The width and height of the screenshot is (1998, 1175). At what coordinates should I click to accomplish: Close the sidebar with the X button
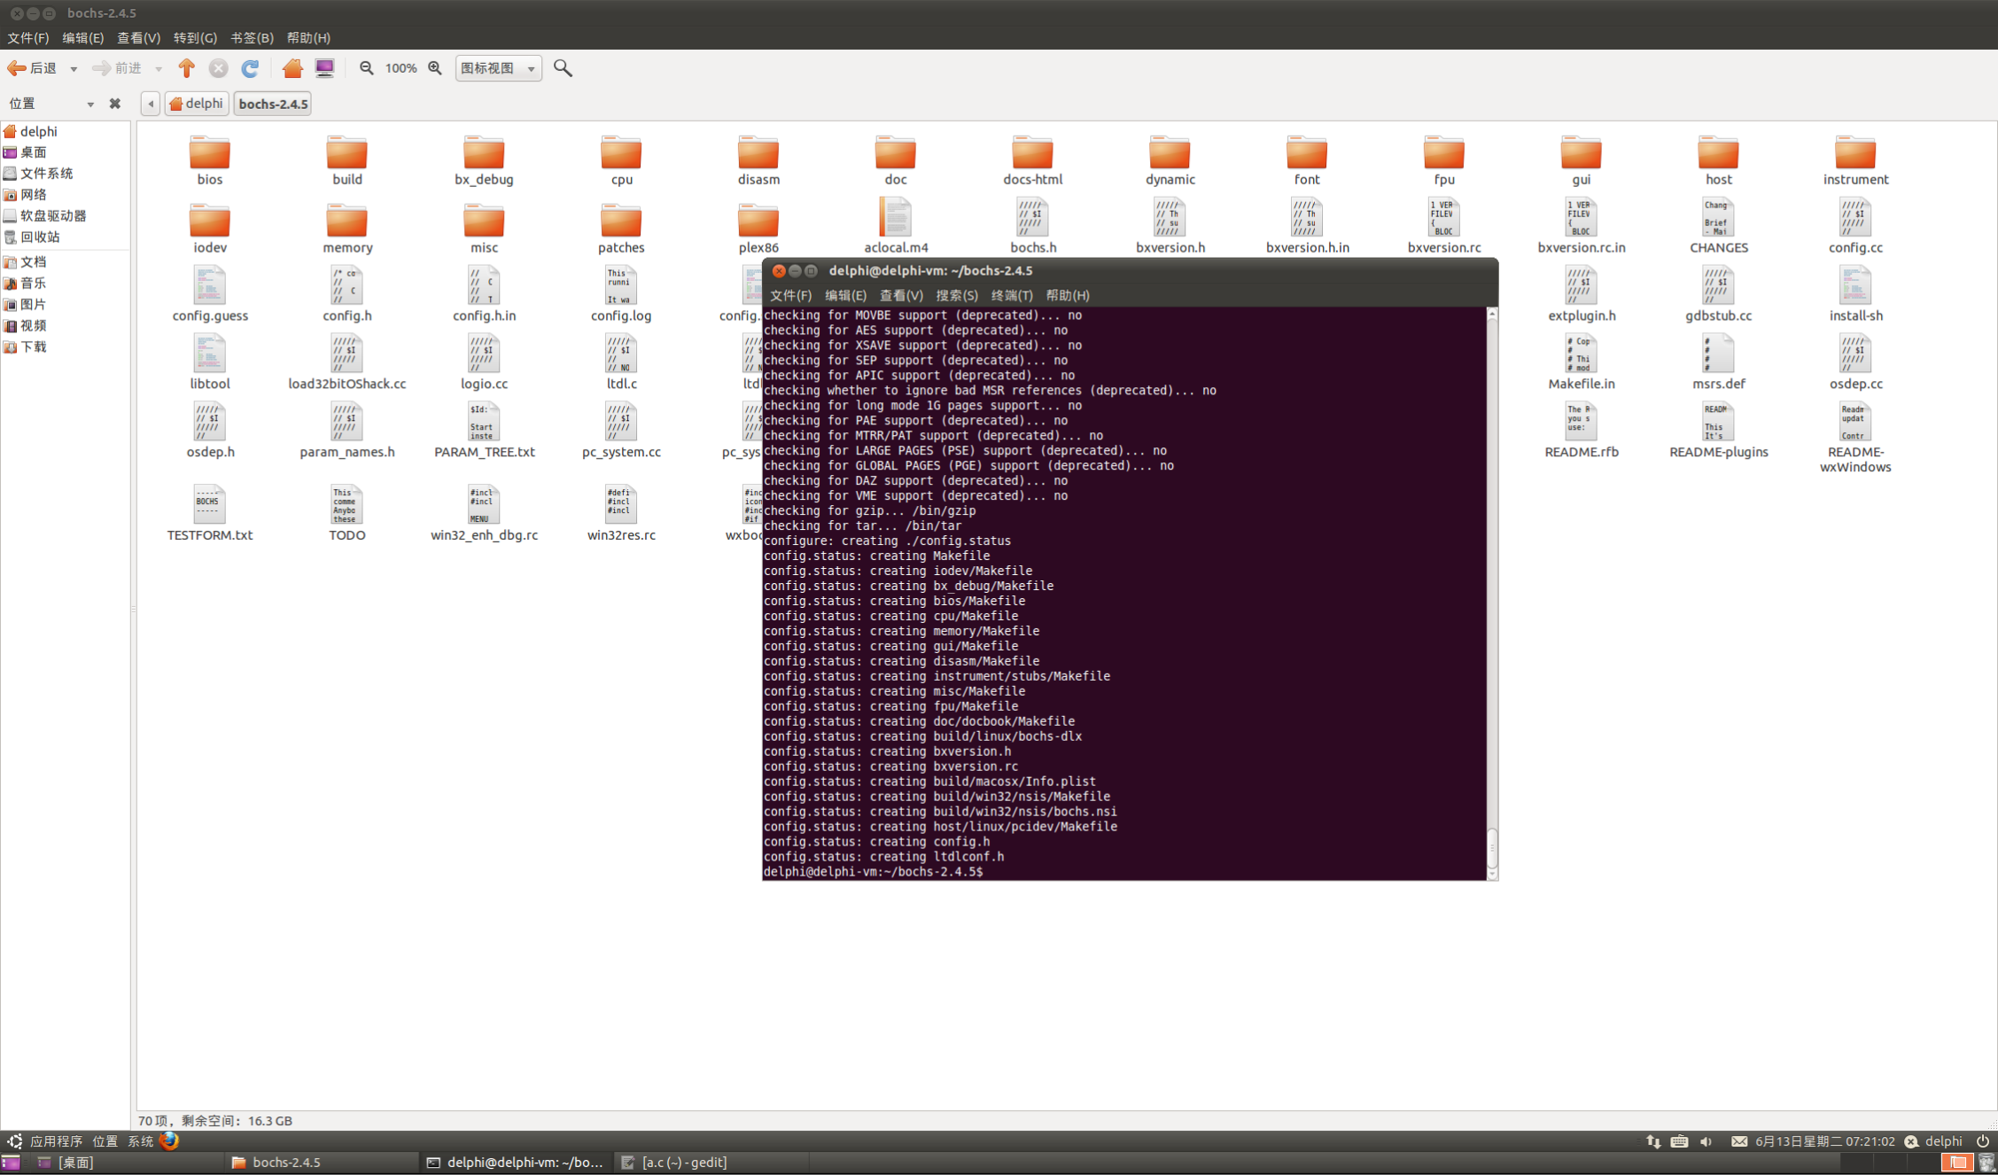tap(114, 104)
